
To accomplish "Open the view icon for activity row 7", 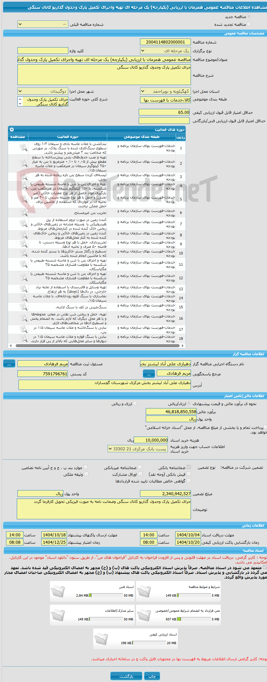I will tap(23, 223).
